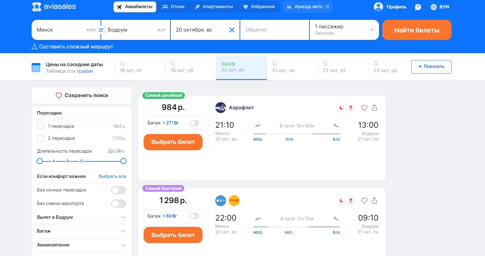The height and width of the screenshot is (256, 485).
Task: Open the Профиль account menu
Action: click(x=390, y=7)
